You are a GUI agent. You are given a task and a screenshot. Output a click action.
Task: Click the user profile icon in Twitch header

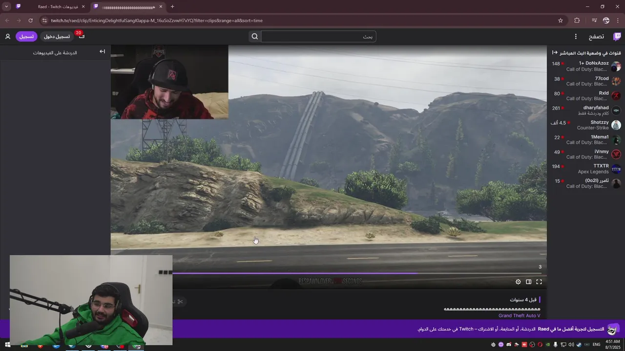(x=8, y=37)
